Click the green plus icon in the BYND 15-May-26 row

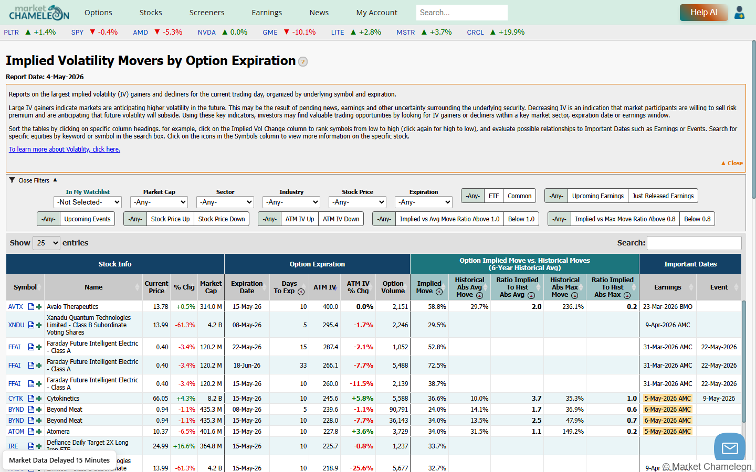coord(39,421)
